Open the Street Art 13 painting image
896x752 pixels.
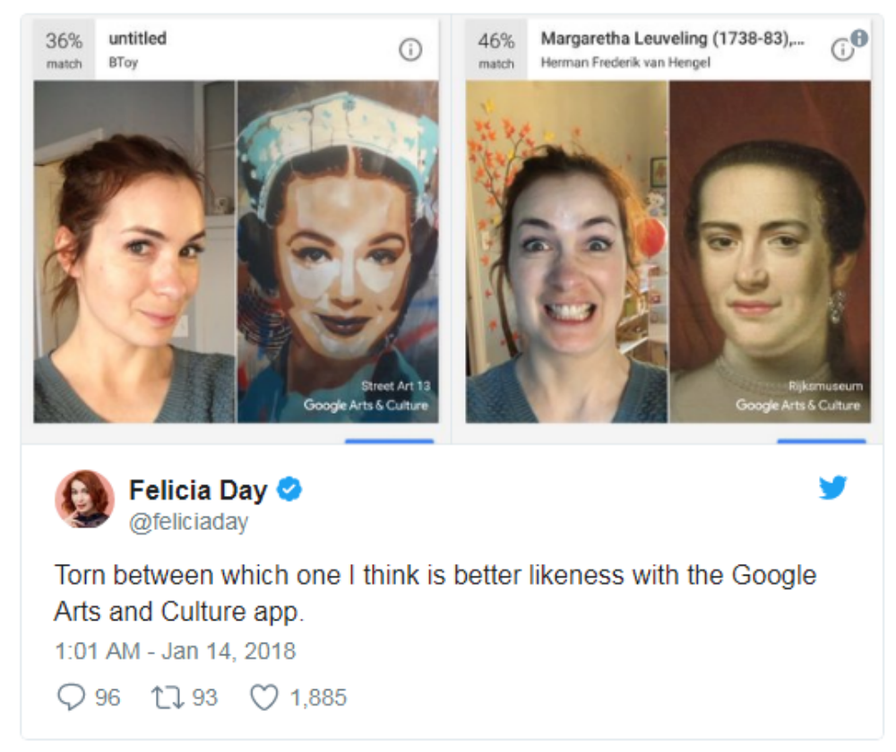[338, 251]
